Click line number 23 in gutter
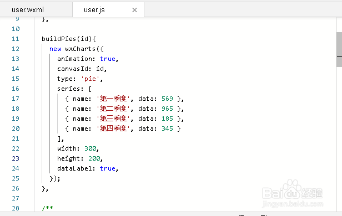342x216 pixels. coord(16,158)
